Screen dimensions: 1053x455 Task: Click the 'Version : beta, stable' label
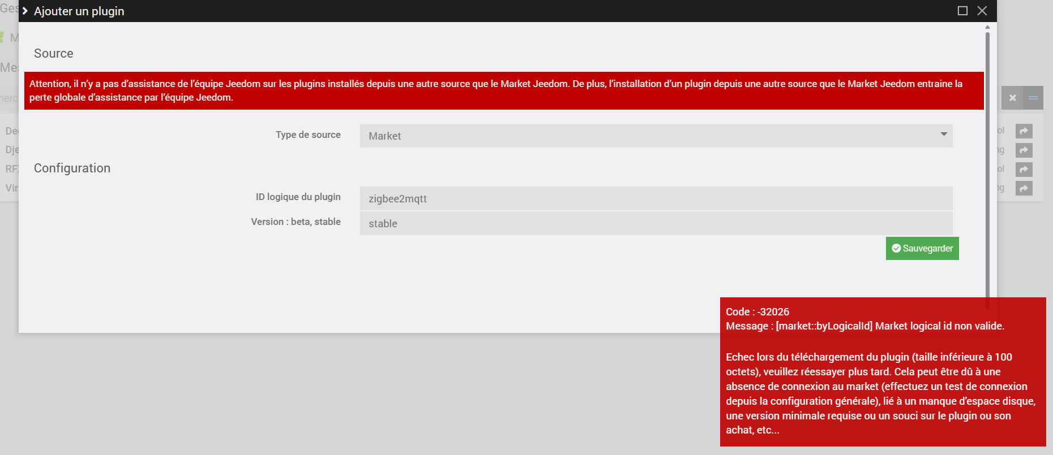[296, 222]
